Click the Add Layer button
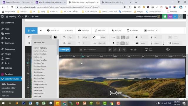 tap(65, 49)
